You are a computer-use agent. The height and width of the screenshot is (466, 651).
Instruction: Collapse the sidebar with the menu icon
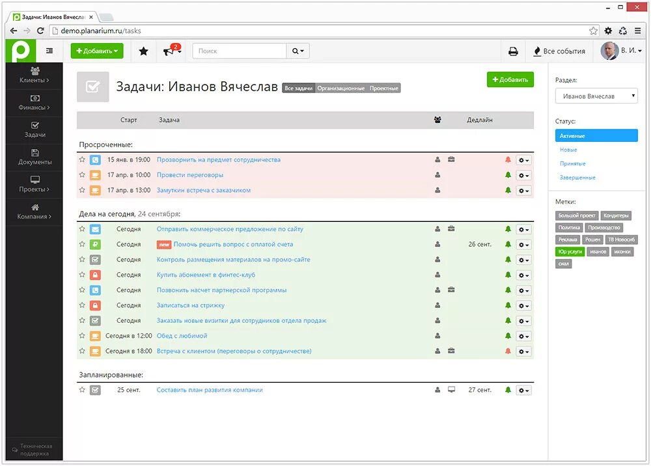(49, 51)
